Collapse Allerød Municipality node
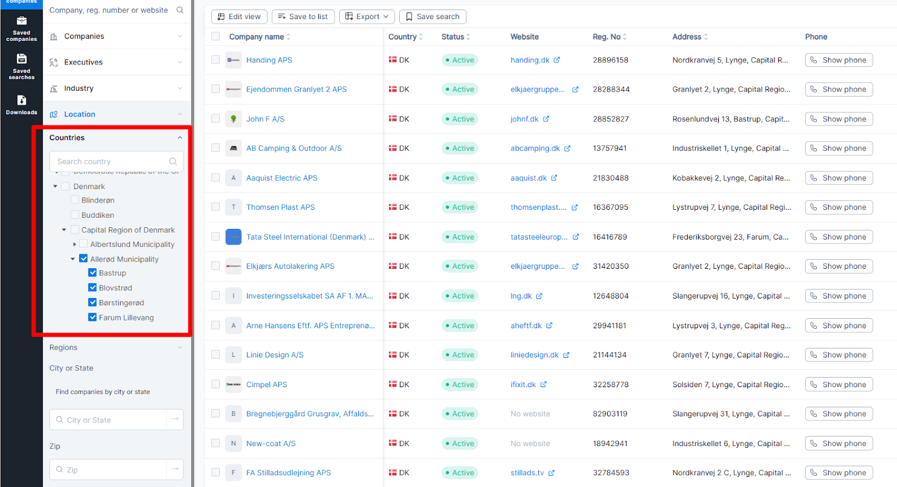The image size is (897, 487). click(x=73, y=259)
